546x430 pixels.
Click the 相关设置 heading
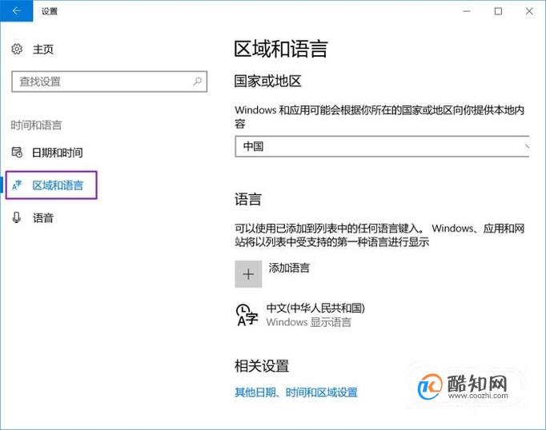pyautogui.click(x=262, y=366)
